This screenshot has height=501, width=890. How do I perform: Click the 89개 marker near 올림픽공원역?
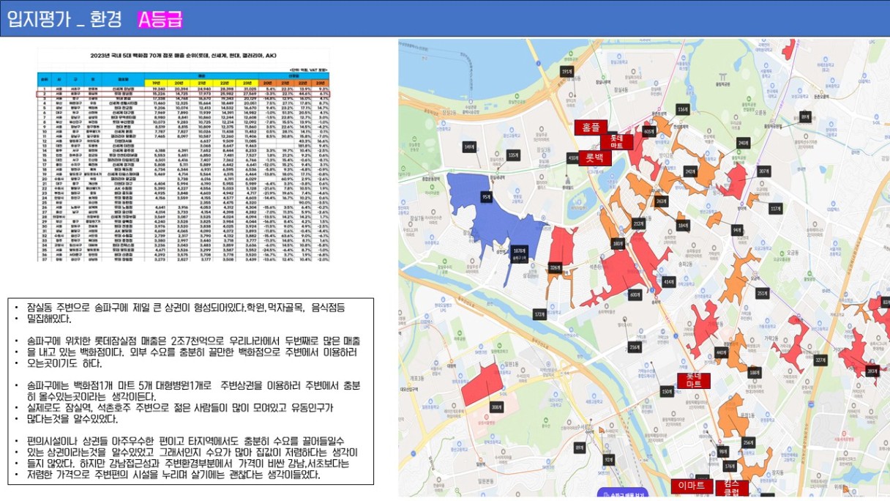[x=805, y=116]
